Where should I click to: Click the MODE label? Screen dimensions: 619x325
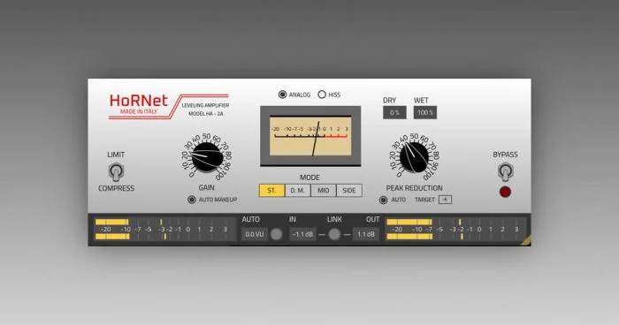coord(309,178)
